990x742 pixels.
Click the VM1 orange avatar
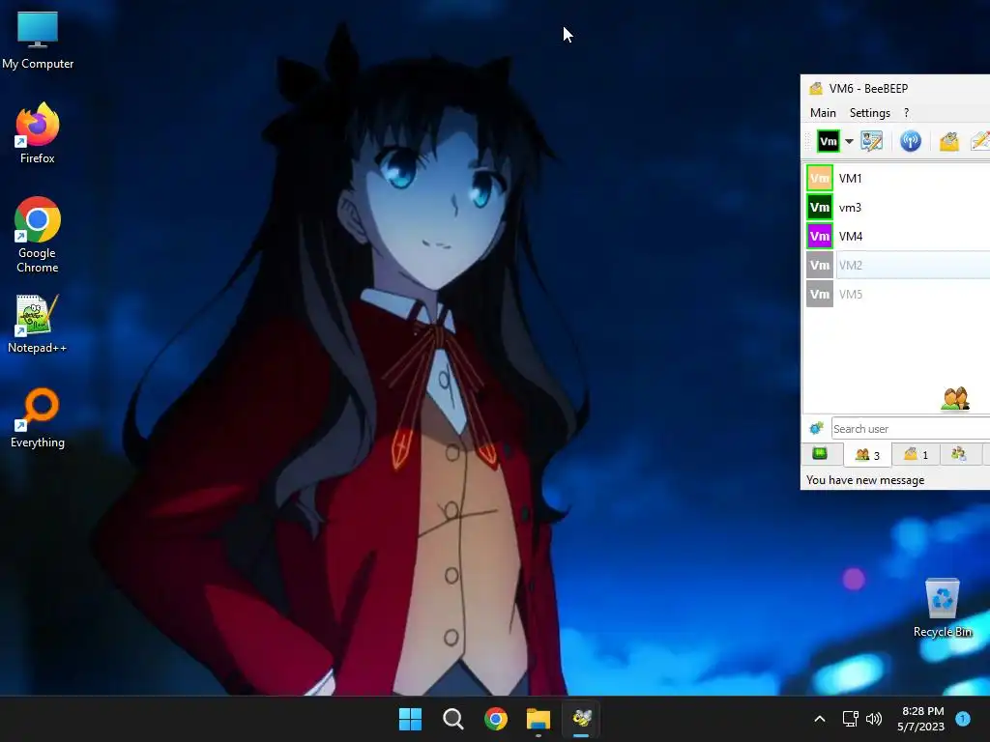pyautogui.click(x=820, y=178)
